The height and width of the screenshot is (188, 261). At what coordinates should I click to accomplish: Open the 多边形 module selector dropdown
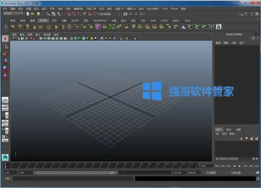[13, 13]
